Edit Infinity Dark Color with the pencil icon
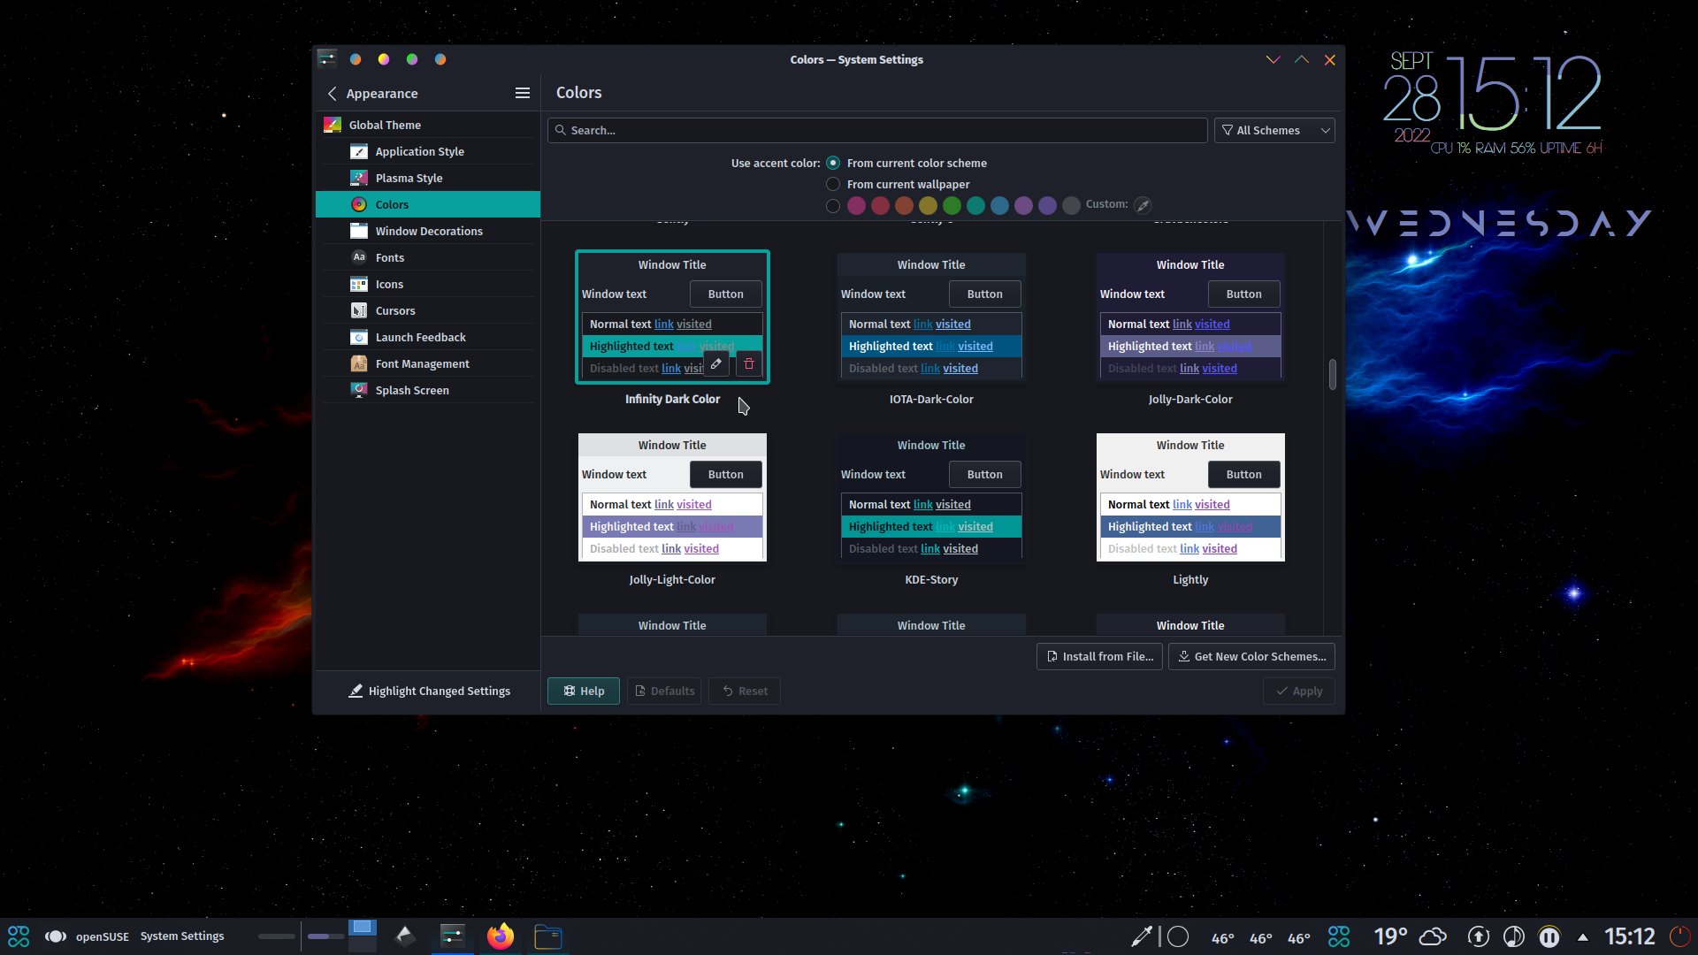 coord(715,363)
